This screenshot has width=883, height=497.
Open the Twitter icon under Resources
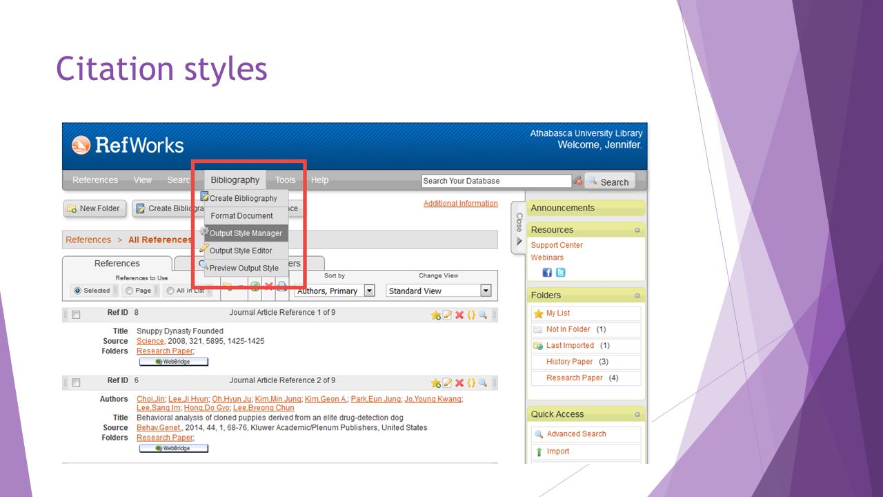pos(560,273)
